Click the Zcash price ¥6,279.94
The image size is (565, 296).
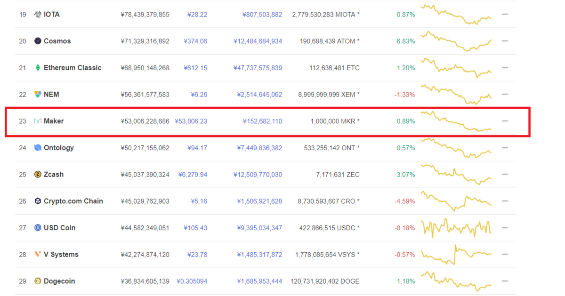pyautogui.click(x=193, y=175)
